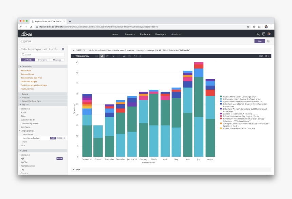
Task: Click the Looker search magnifier icon
Action: click(258, 34)
